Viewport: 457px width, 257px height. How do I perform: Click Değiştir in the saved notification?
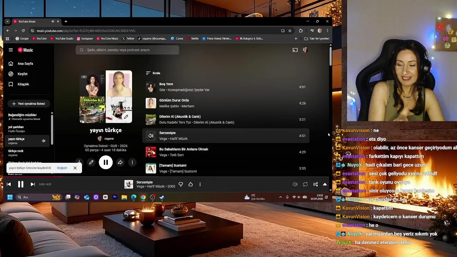[x=62, y=168]
